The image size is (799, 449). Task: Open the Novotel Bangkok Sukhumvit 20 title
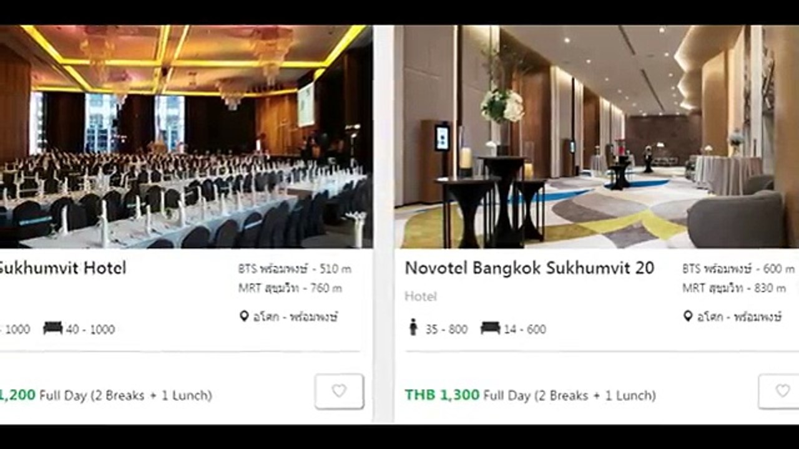click(x=529, y=268)
